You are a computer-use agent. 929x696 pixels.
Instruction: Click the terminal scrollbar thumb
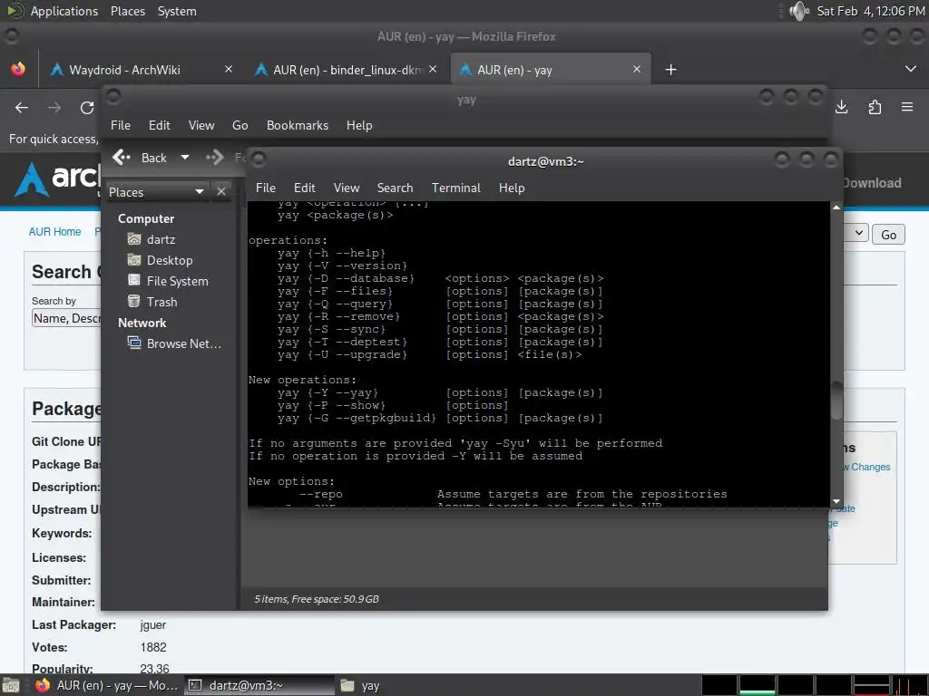tap(836, 401)
